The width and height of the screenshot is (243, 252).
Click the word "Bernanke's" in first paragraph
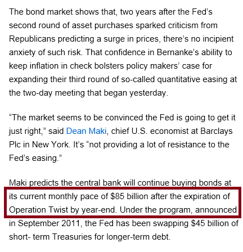pos(178,52)
